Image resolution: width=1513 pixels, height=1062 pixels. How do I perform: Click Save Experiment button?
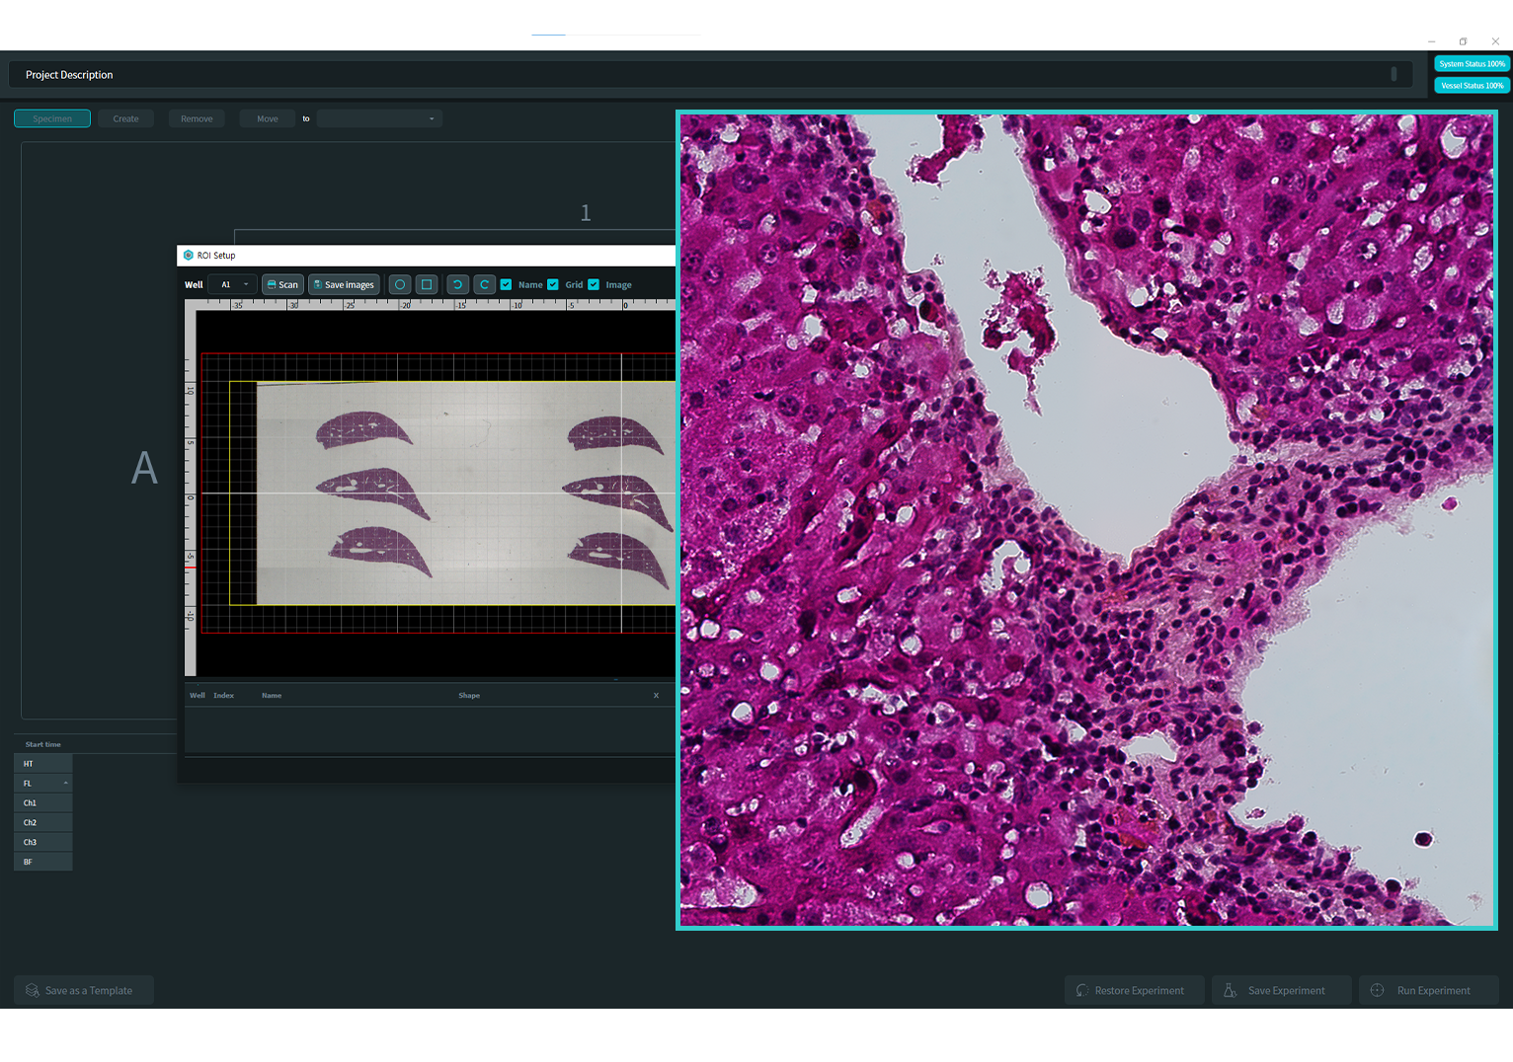pyautogui.click(x=1282, y=990)
